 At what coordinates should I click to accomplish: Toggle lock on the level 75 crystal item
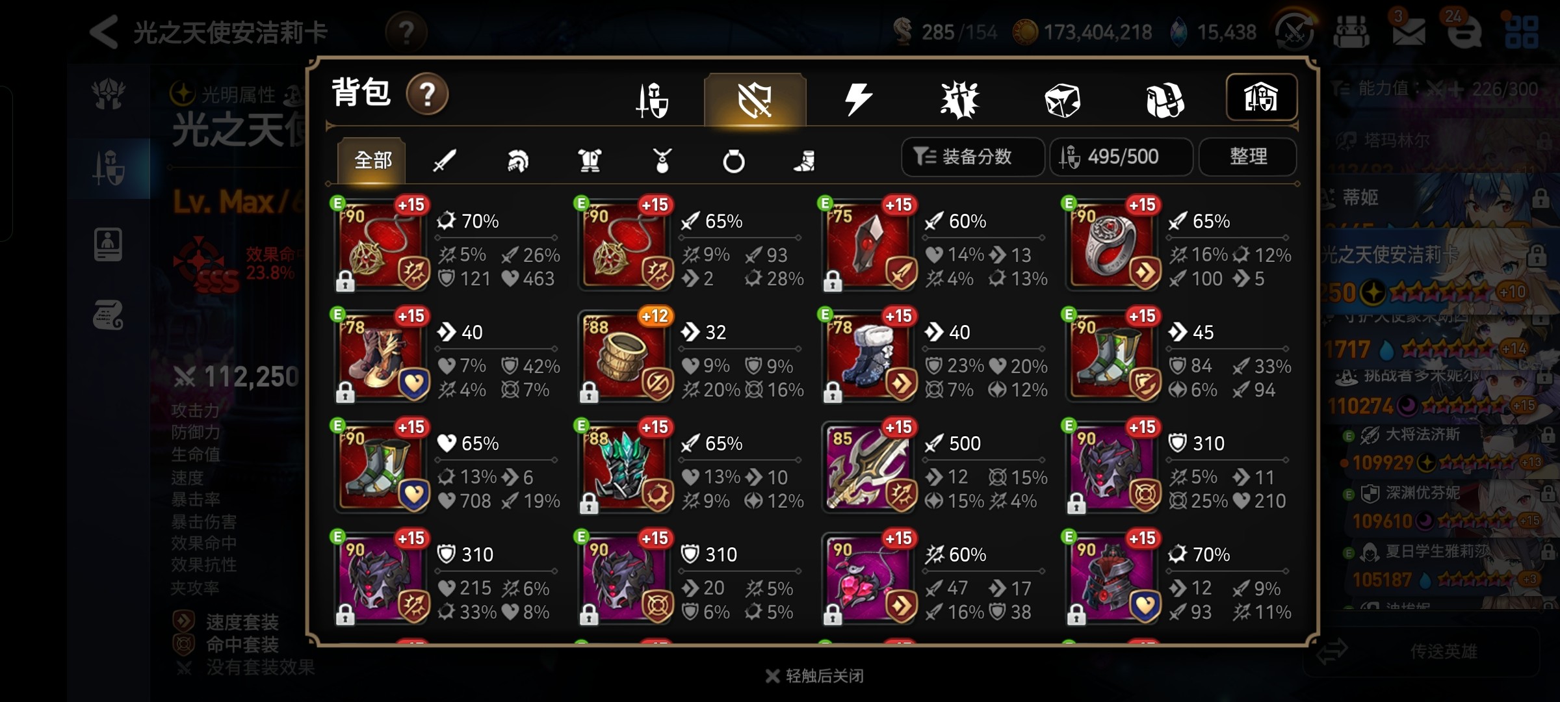[833, 281]
